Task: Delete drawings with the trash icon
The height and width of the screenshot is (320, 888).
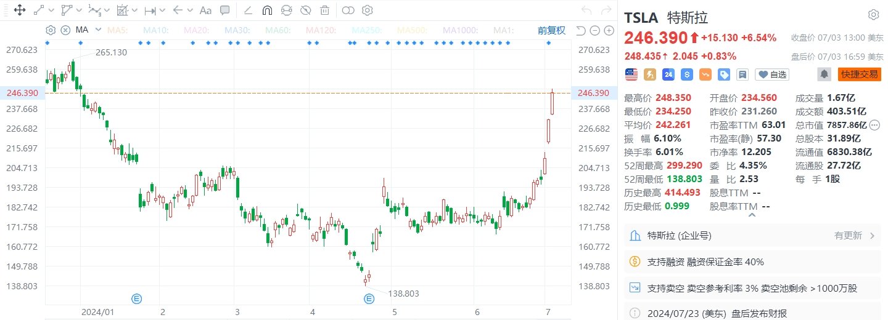Action: (x=324, y=10)
